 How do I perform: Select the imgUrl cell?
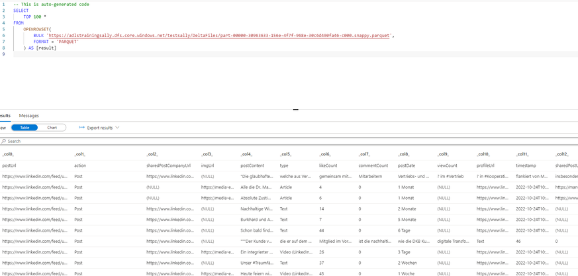coord(207,166)
